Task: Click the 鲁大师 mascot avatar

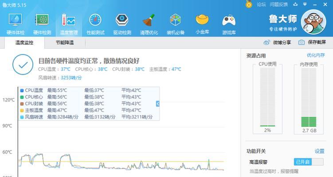Action: pyautogui.click(x=313, y=22)
